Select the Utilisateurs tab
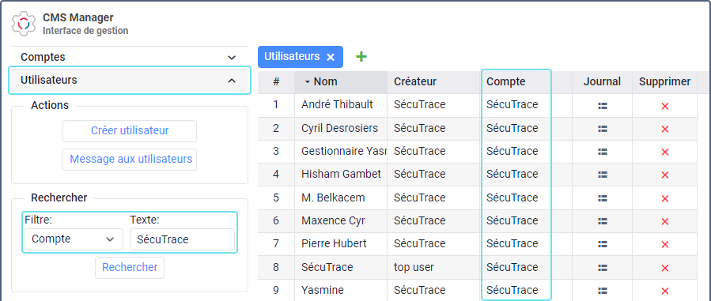 (292, 57)
